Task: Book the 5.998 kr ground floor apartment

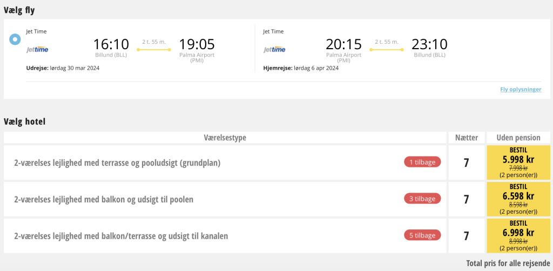Action: tap(518, 162)
